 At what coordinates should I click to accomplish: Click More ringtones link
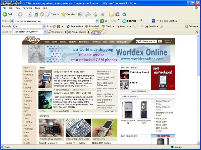click(139, 91)
